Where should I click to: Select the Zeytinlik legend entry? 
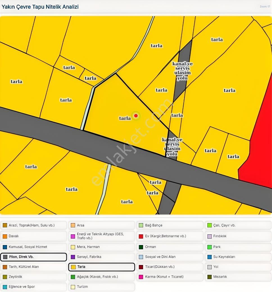pyautogui.click(x=33, y=277)
